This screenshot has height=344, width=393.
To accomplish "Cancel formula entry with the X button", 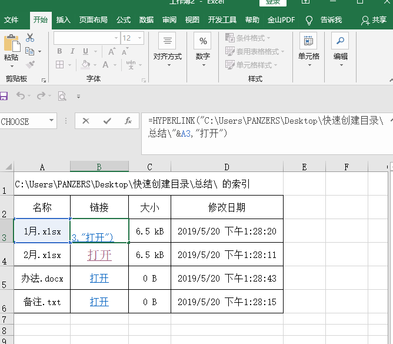I will point(86,121).
